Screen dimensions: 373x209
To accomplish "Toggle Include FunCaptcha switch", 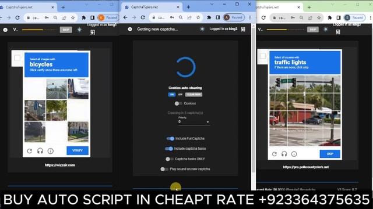I will tap(170, 138).
